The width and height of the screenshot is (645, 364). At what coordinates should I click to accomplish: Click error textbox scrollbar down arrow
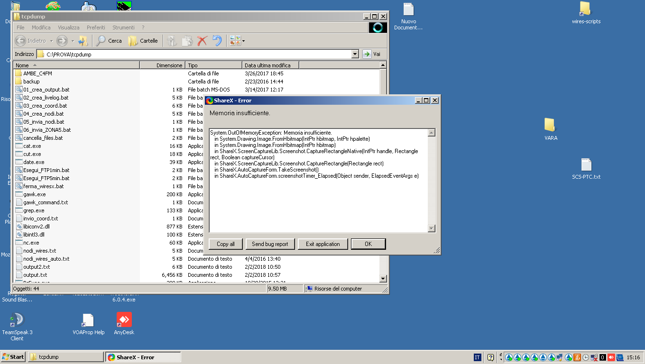432,228
